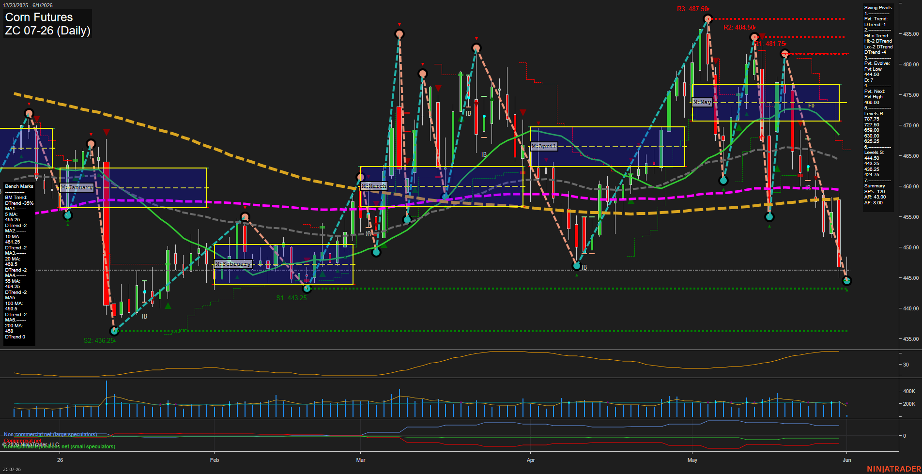Click the R3: 487.50 resistance label

pyautogui.click(x=692, y=9)
